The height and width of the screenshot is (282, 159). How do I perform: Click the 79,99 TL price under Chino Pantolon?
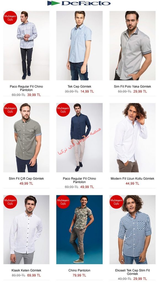79,275
